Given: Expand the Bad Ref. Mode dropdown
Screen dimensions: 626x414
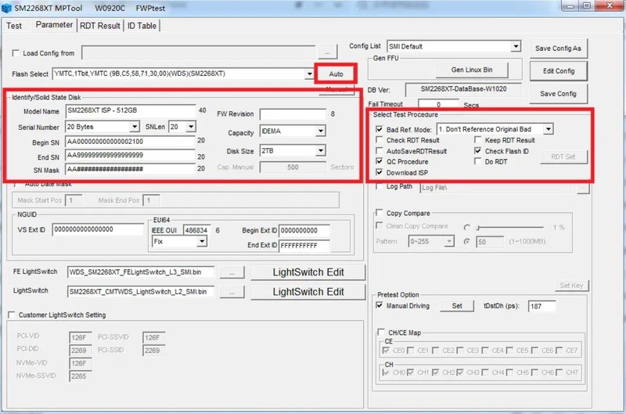Looking at the screenshot, I should [549, 129].
